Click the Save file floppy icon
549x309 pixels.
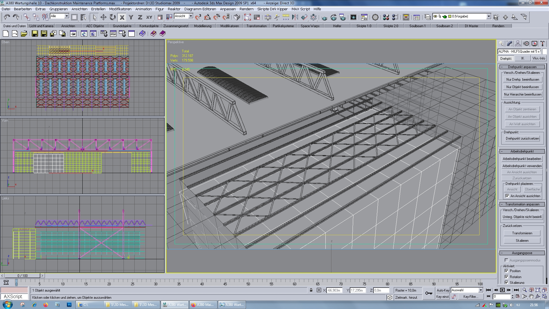coord(35,34)
